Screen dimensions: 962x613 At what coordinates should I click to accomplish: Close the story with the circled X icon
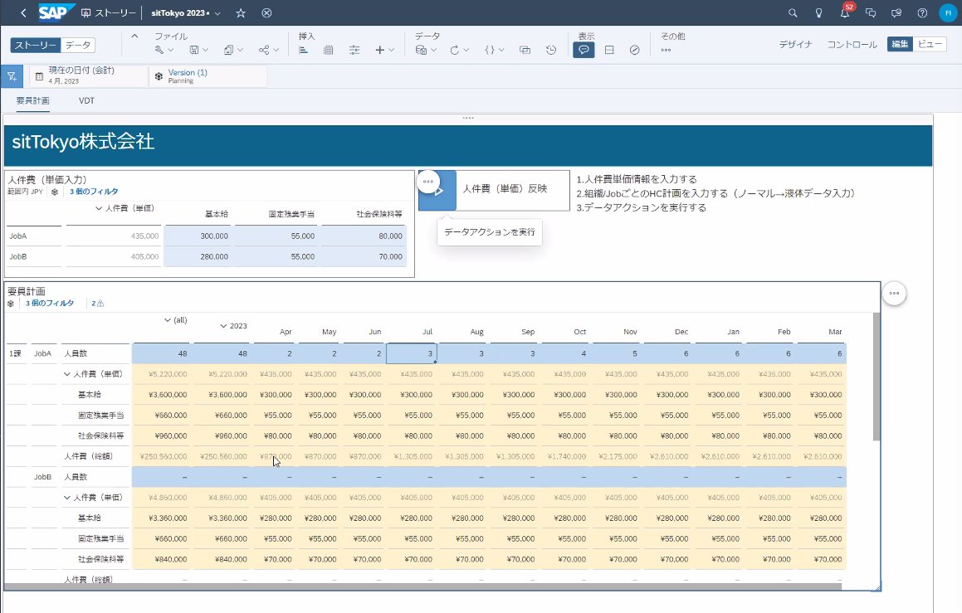pos(266,13)
